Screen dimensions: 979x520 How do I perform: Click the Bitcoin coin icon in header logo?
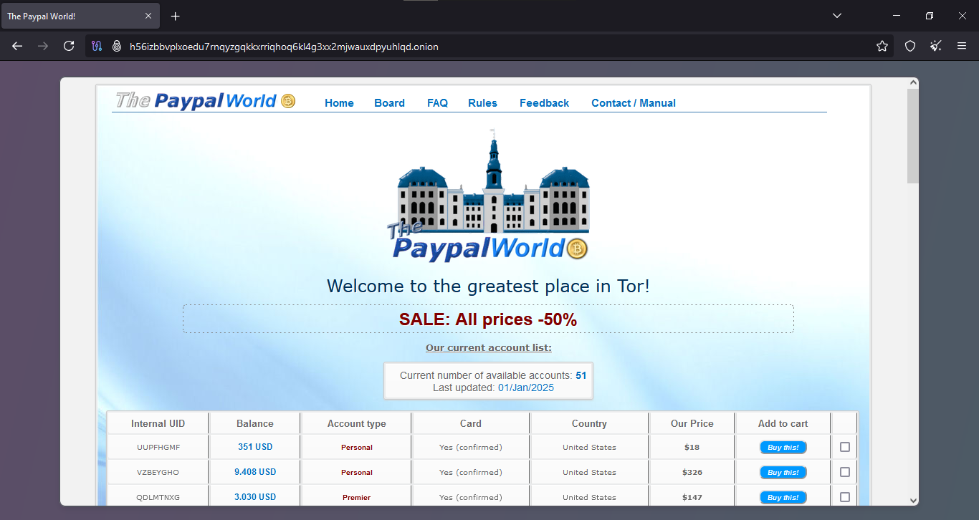[x=288, y=101]
